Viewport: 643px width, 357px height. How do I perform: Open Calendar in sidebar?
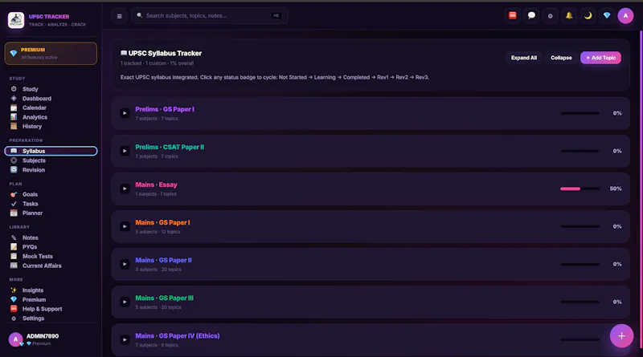(x=51, y=108)
